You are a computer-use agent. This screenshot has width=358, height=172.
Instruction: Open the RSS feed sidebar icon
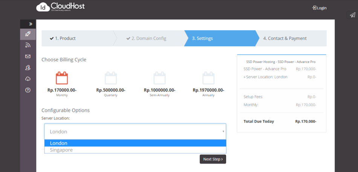click(28, 45)
